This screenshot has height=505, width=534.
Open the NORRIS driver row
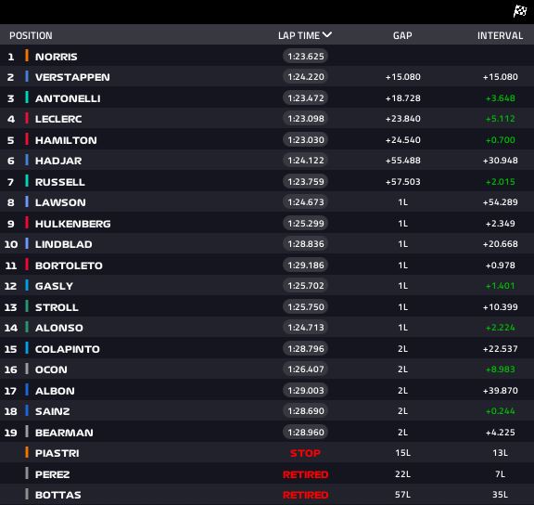[x=267, y=56]
